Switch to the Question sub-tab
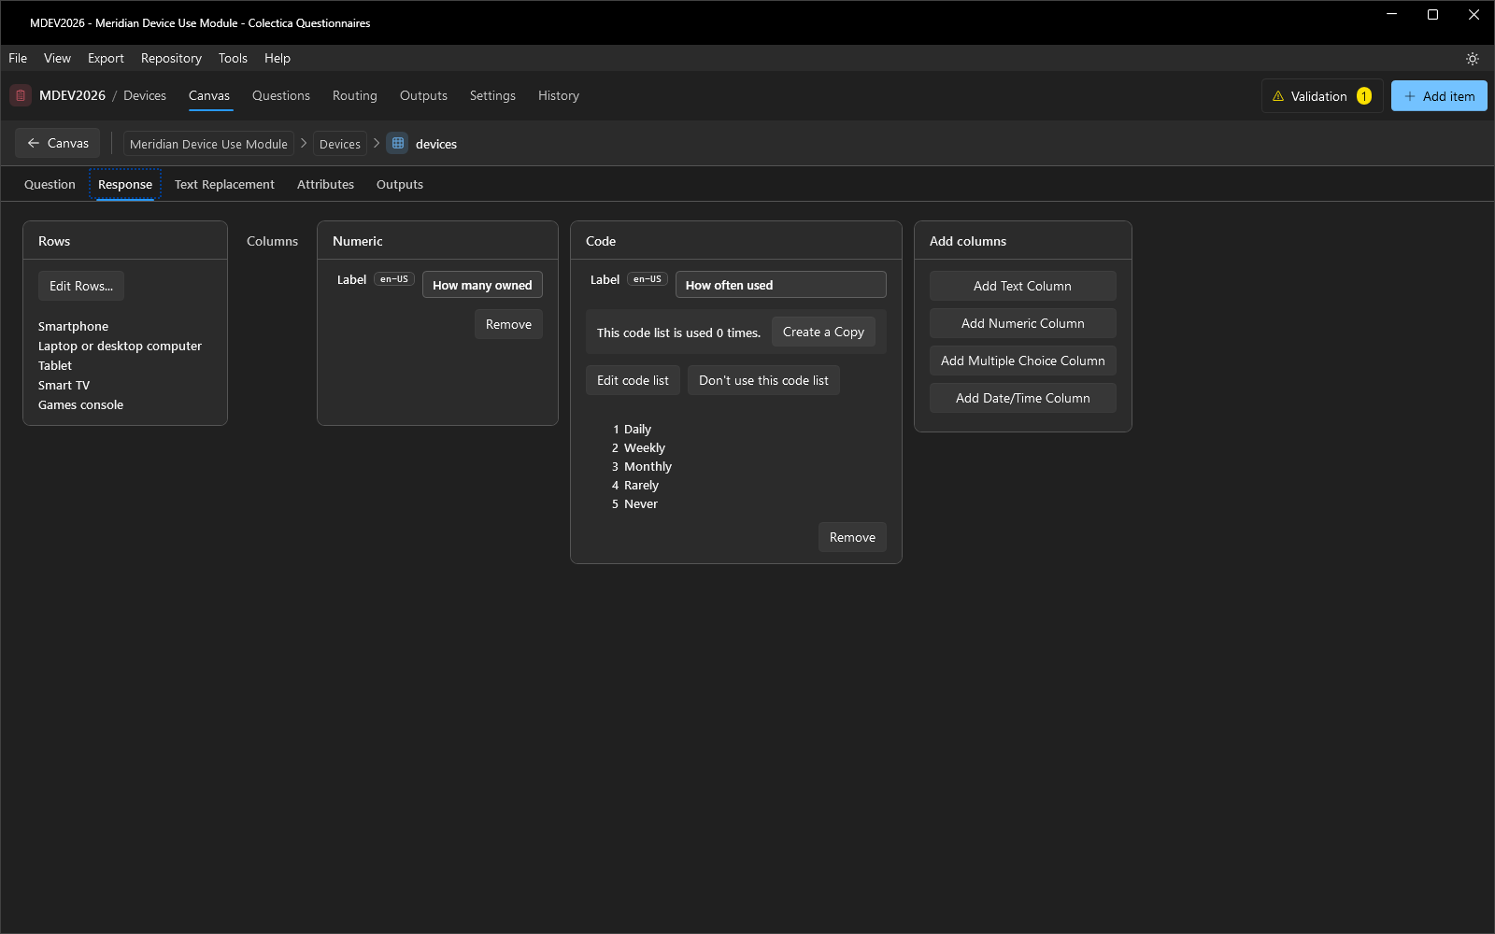This screenshot has height=934, width=1495. (50, 184)
